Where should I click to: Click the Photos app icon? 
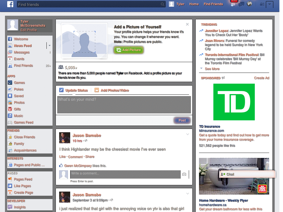pos(10,102)
